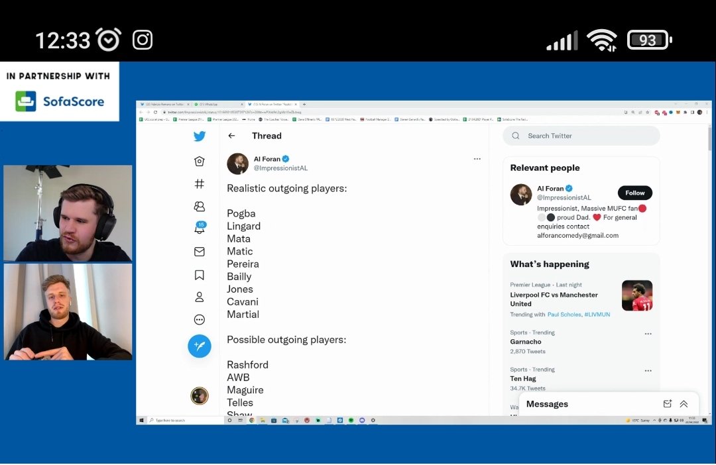The image size is (716, 465).
Task: Click the @ImpressionistAL handle in the tweet
Action: coord(281,168)
